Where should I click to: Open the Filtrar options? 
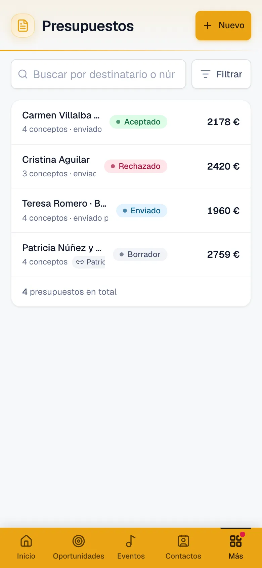(221, 74)
